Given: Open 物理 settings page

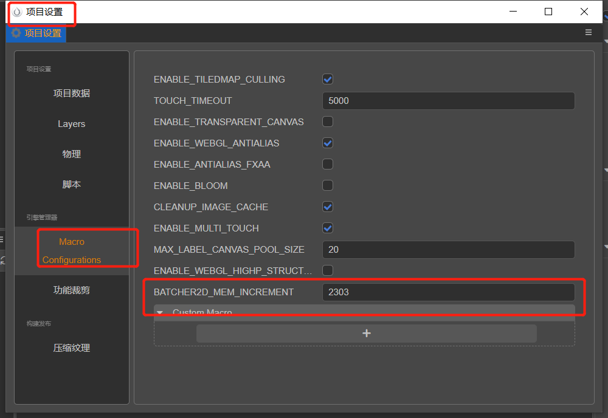Looking at the screenshot, I should point(72,154).
